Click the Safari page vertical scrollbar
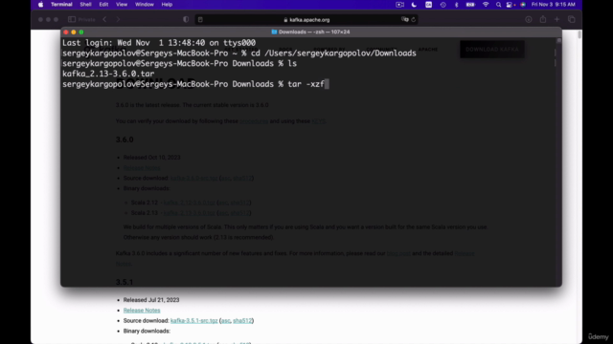This screenshot has width=613, height=344. click(x=579, y=35)
